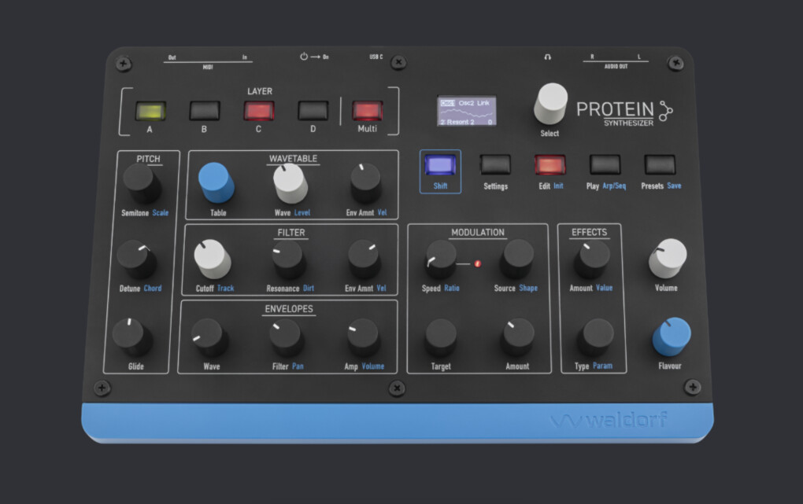Click the blue Flavour knob
Image resolution: width=803 pixels, height=504 pixels.
point(672,337)
